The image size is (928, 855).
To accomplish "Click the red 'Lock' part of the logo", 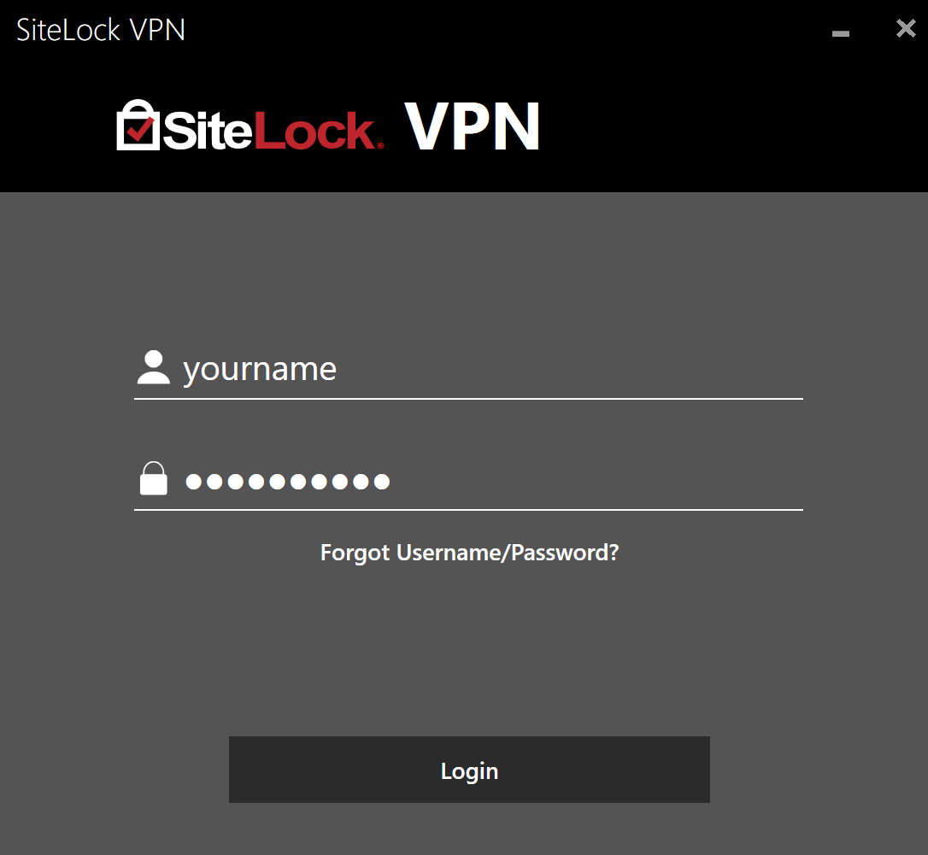I will tap(314, 130).
